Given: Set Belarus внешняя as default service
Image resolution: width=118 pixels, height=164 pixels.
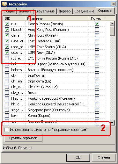Looking at the screenshot, I should pos(97,69).
